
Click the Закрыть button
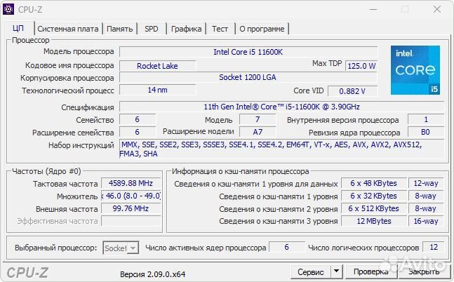point(424,271)
